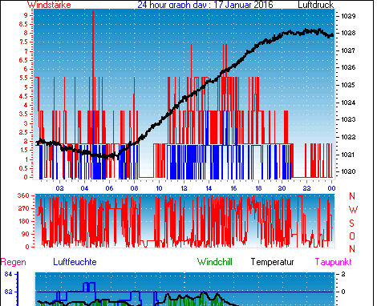Click the W compass direction label
This screenshot has width=377, height=306.
[x=353, y=210]
